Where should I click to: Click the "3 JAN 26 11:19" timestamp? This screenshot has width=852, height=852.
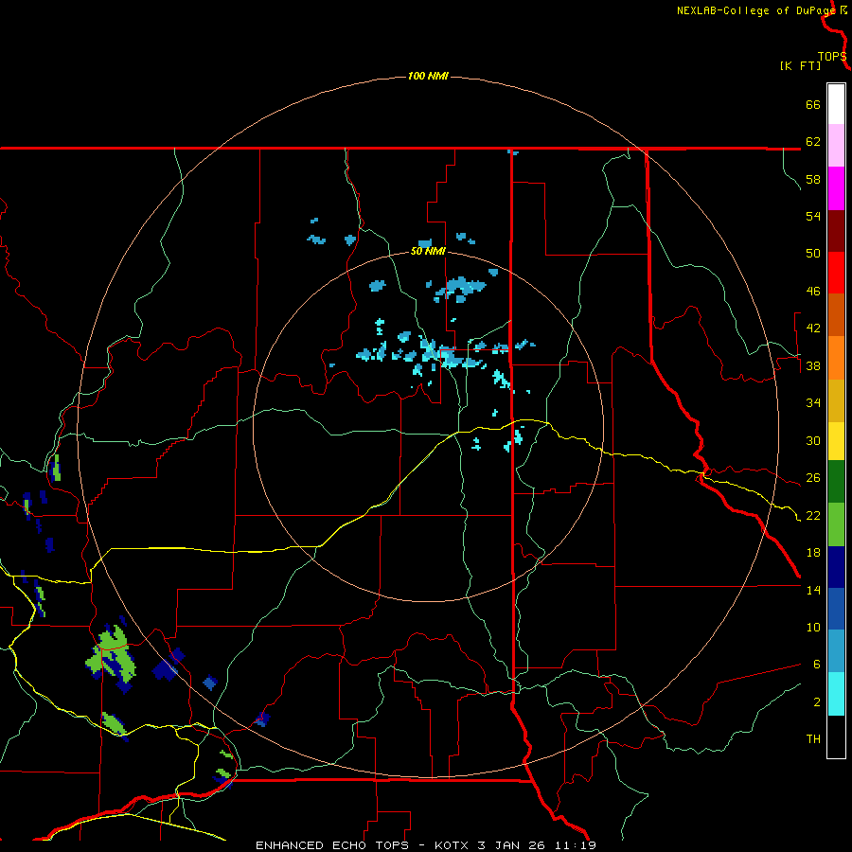(537, 845)
